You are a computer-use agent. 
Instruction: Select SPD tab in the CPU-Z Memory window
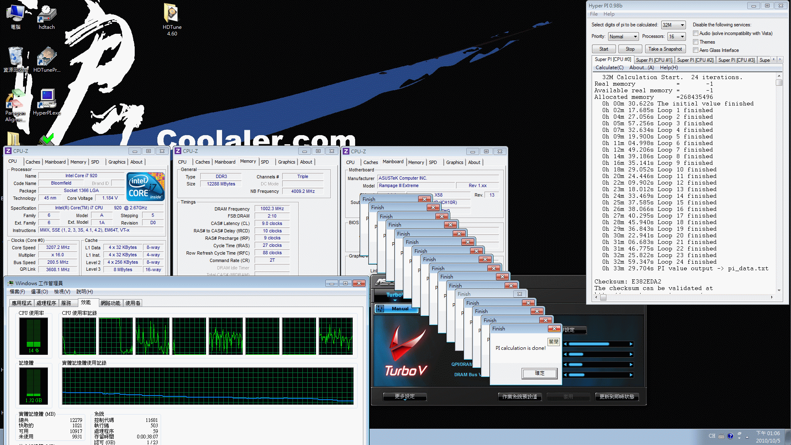click(265, 162)
